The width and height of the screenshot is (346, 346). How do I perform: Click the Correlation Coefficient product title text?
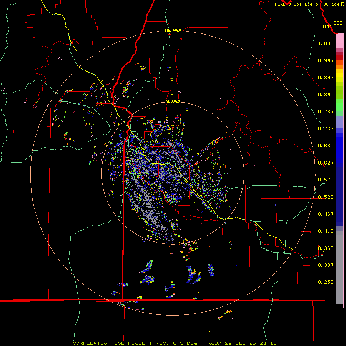tap(121, 343)
